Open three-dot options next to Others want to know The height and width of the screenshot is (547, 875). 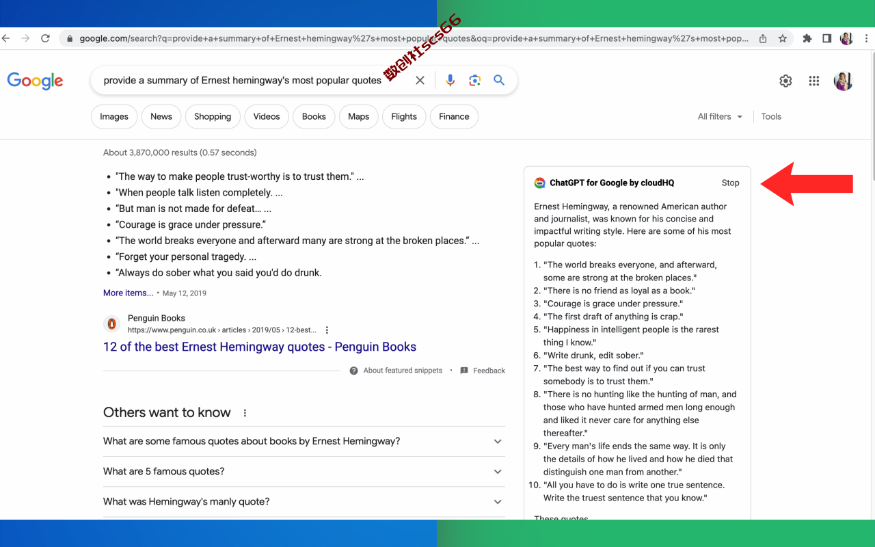(x=245, y=413)
